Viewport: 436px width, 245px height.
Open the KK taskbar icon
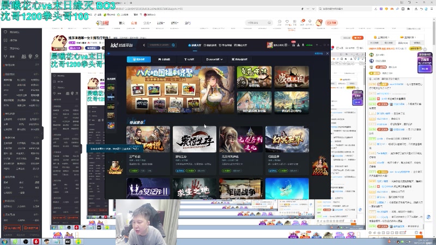68,241
